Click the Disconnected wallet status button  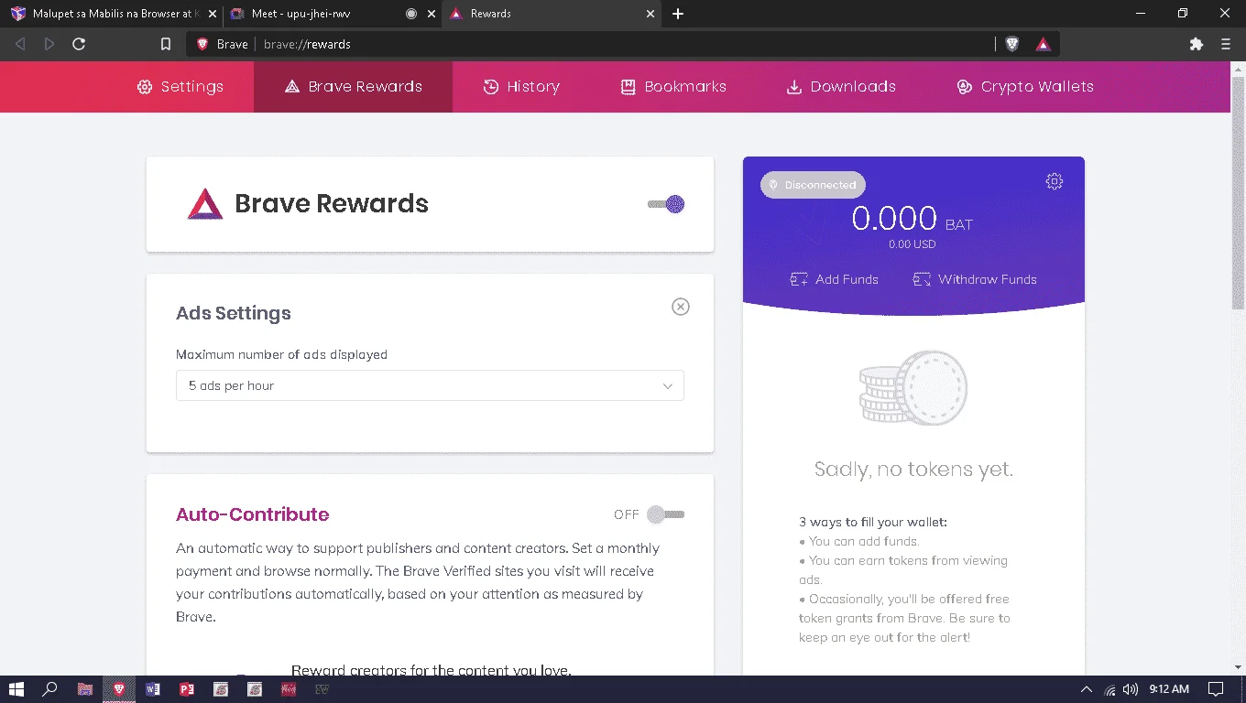point(813,185)
